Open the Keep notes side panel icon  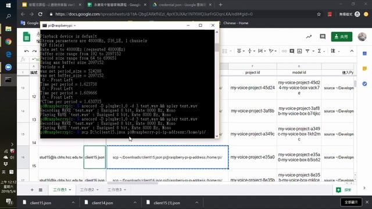pos(364,69)
